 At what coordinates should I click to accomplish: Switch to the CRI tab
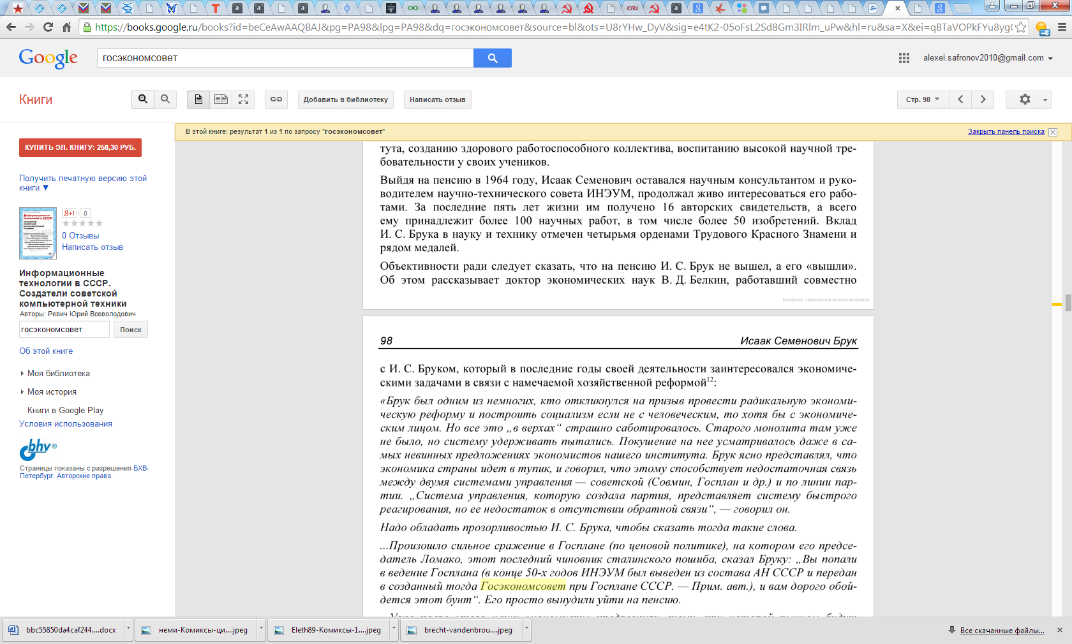632,8
